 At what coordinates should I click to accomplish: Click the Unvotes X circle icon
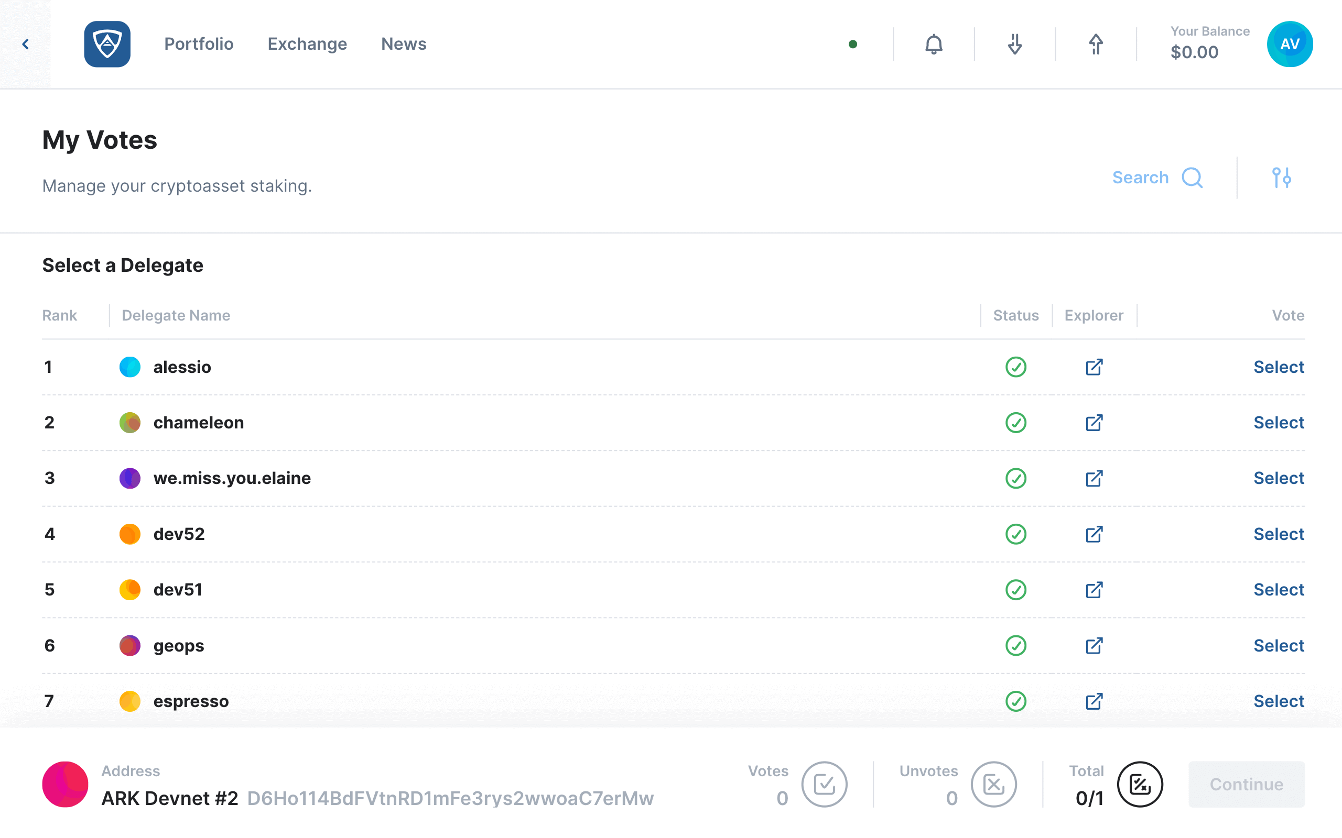point(993,784)
